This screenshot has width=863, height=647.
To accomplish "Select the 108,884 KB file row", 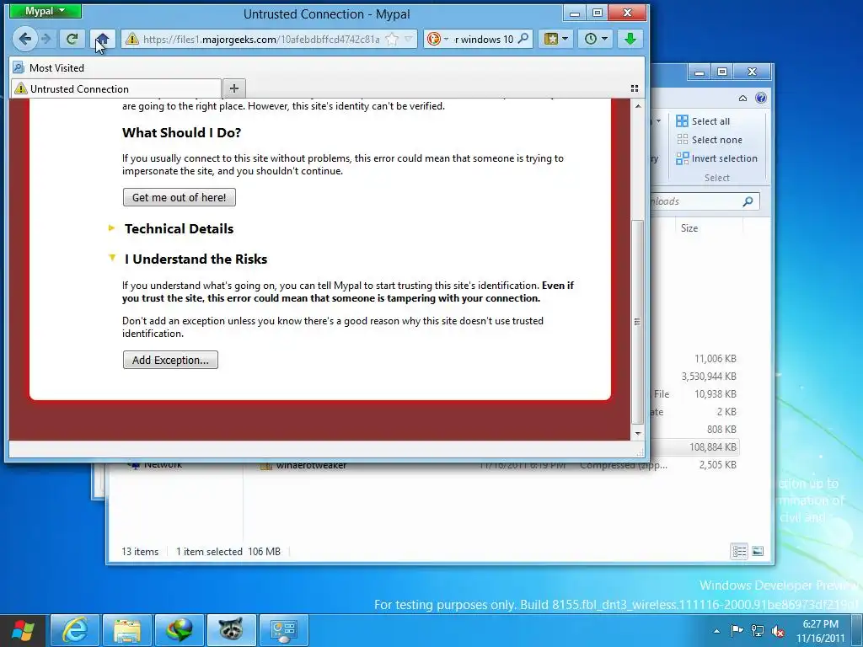I will click(697, 446).
